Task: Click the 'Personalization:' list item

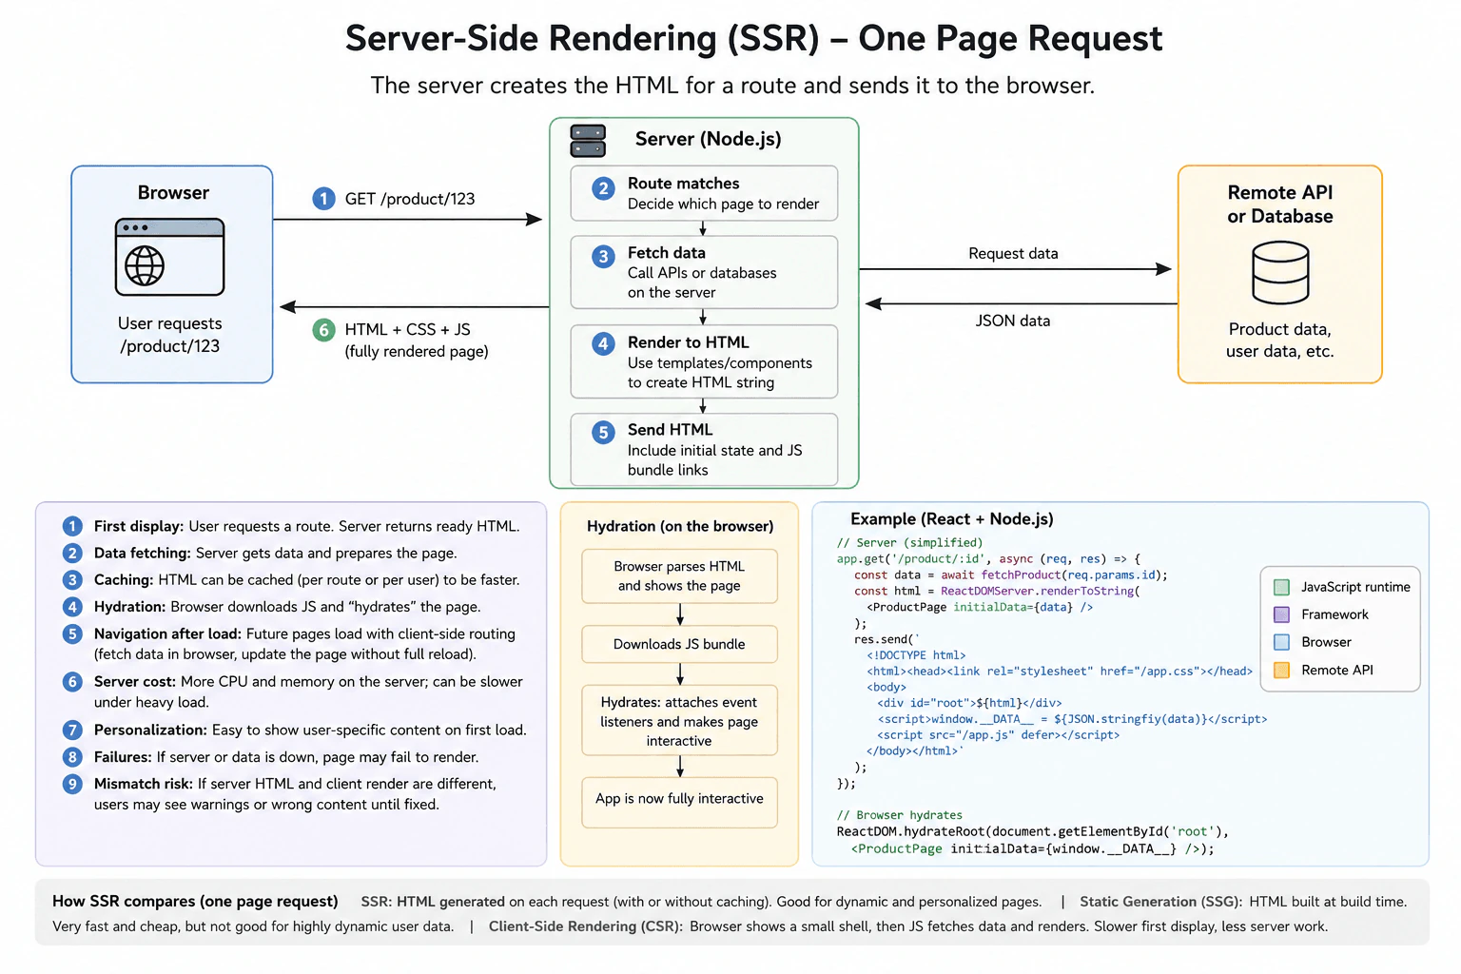Action: tap(295, 730)
